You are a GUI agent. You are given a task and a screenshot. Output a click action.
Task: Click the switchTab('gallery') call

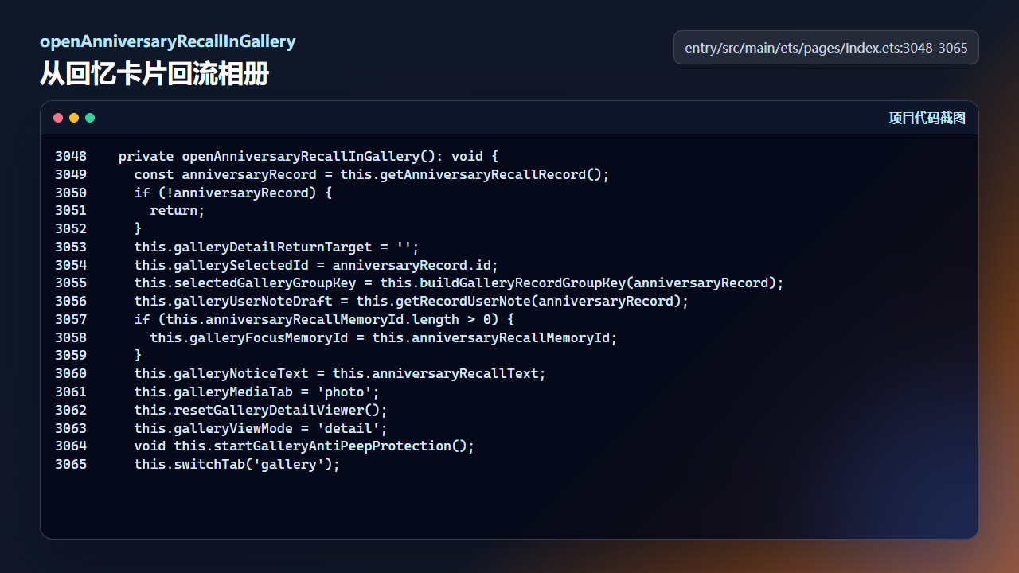pyautogui.click(x=237, y=465)
